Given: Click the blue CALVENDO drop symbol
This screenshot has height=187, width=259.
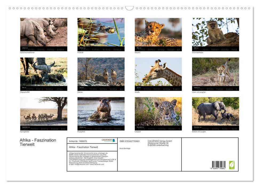Looking at the screenshot, I should pyautogui.click(x=113, y=140).
